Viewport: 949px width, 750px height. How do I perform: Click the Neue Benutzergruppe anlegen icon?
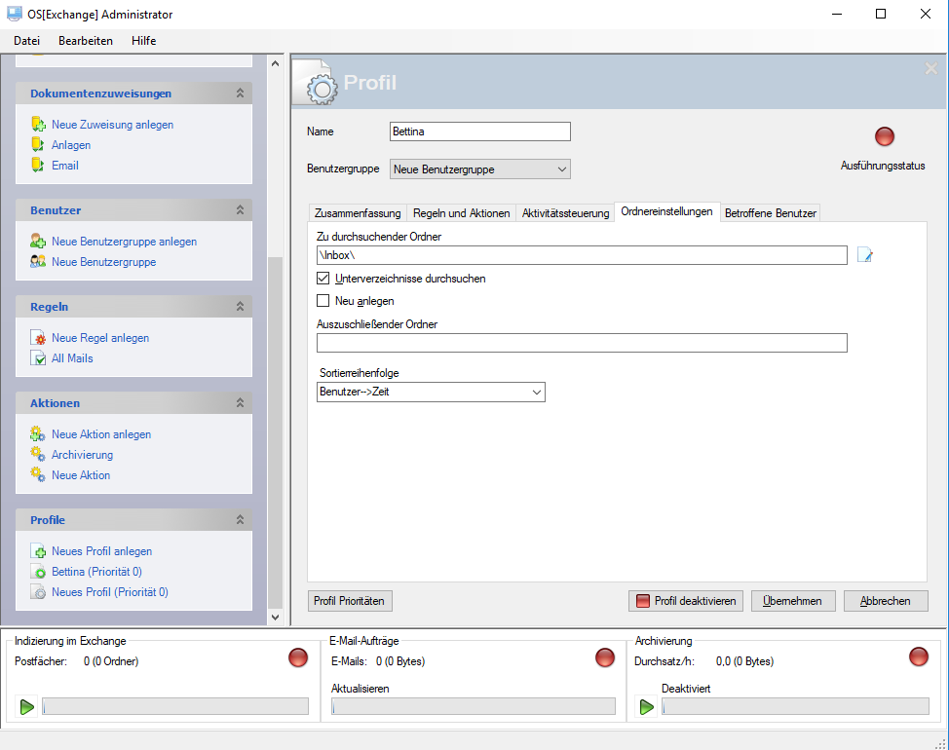(38, 242)
